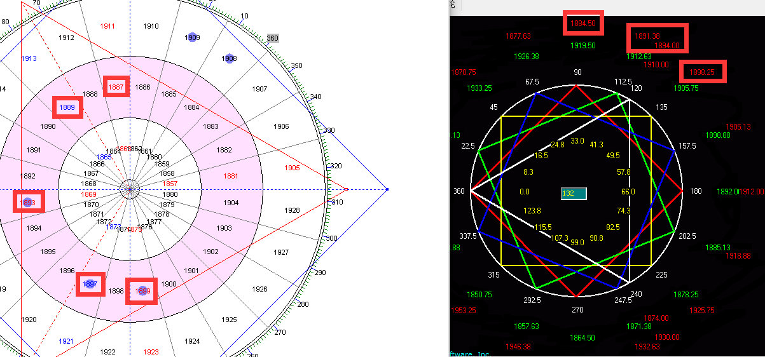Click the 1907 cell in the outer ring
The width and height of the screenshot is (765, 357).
tap(259, 89)
